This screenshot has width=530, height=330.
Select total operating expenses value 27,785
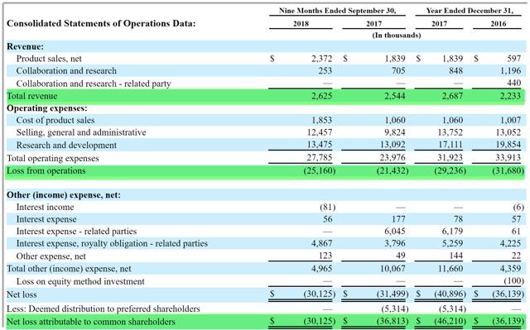coord(320,158)
